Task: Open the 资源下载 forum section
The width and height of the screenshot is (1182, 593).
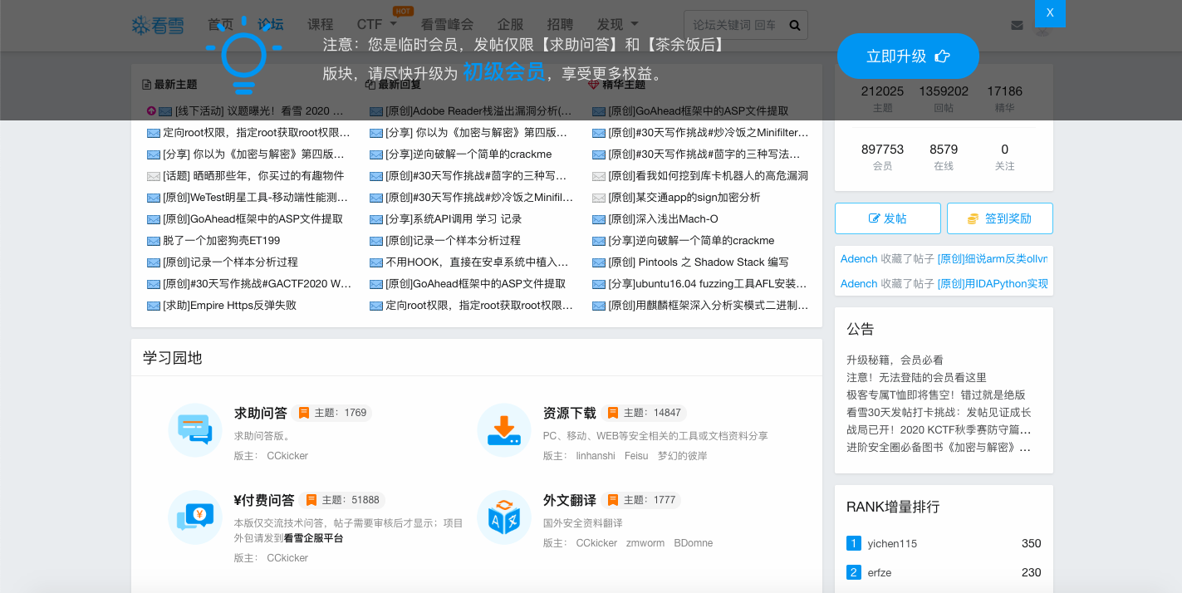Action: click(569, 413)
